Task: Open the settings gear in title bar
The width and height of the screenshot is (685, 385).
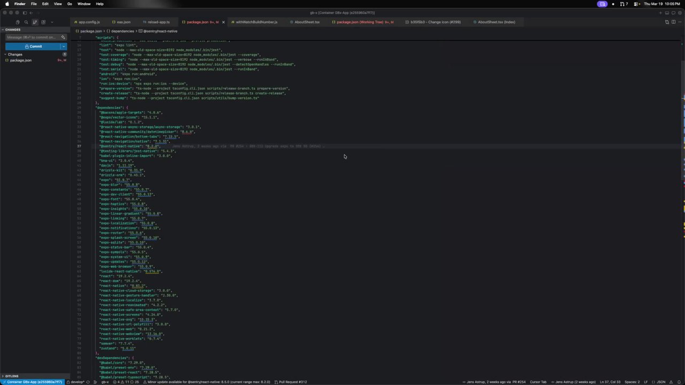Action: click(x=680, y=13)
